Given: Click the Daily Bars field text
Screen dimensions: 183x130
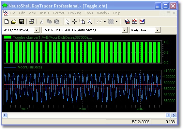Looking at the screenshot, I should point(139,30).
